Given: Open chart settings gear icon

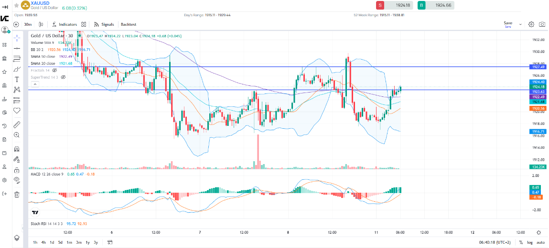Looking at the screenshot, I should (x=532, y=24).
